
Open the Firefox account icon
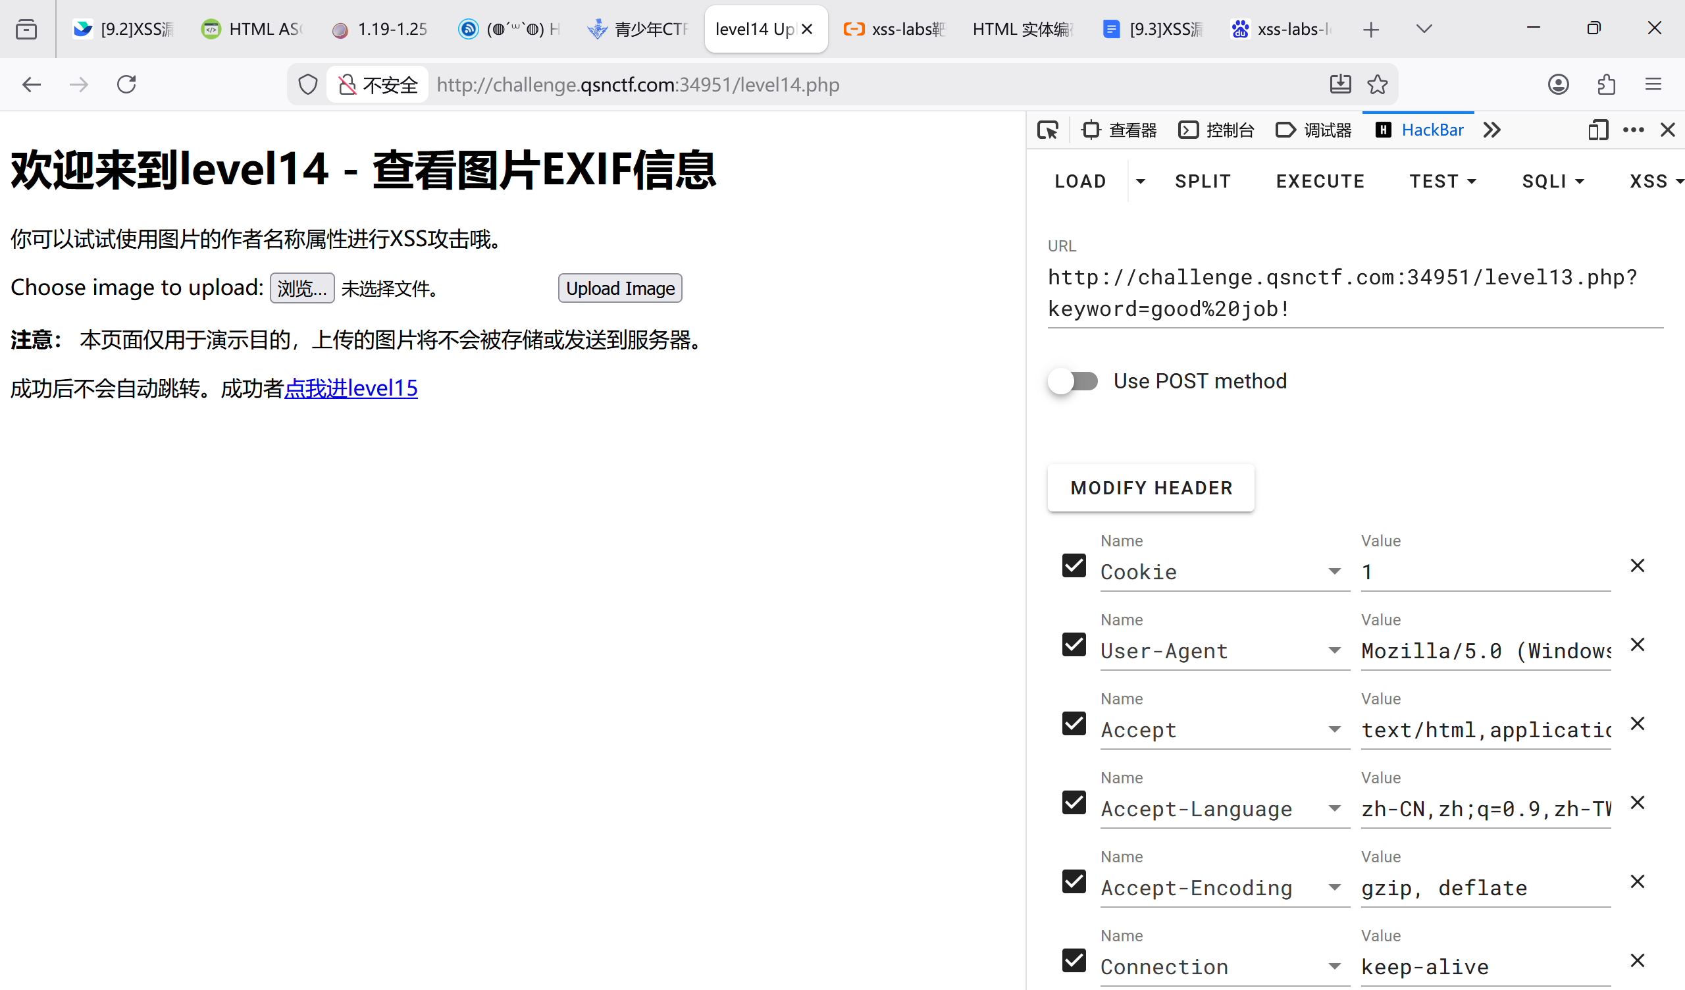coord(1558,84)
